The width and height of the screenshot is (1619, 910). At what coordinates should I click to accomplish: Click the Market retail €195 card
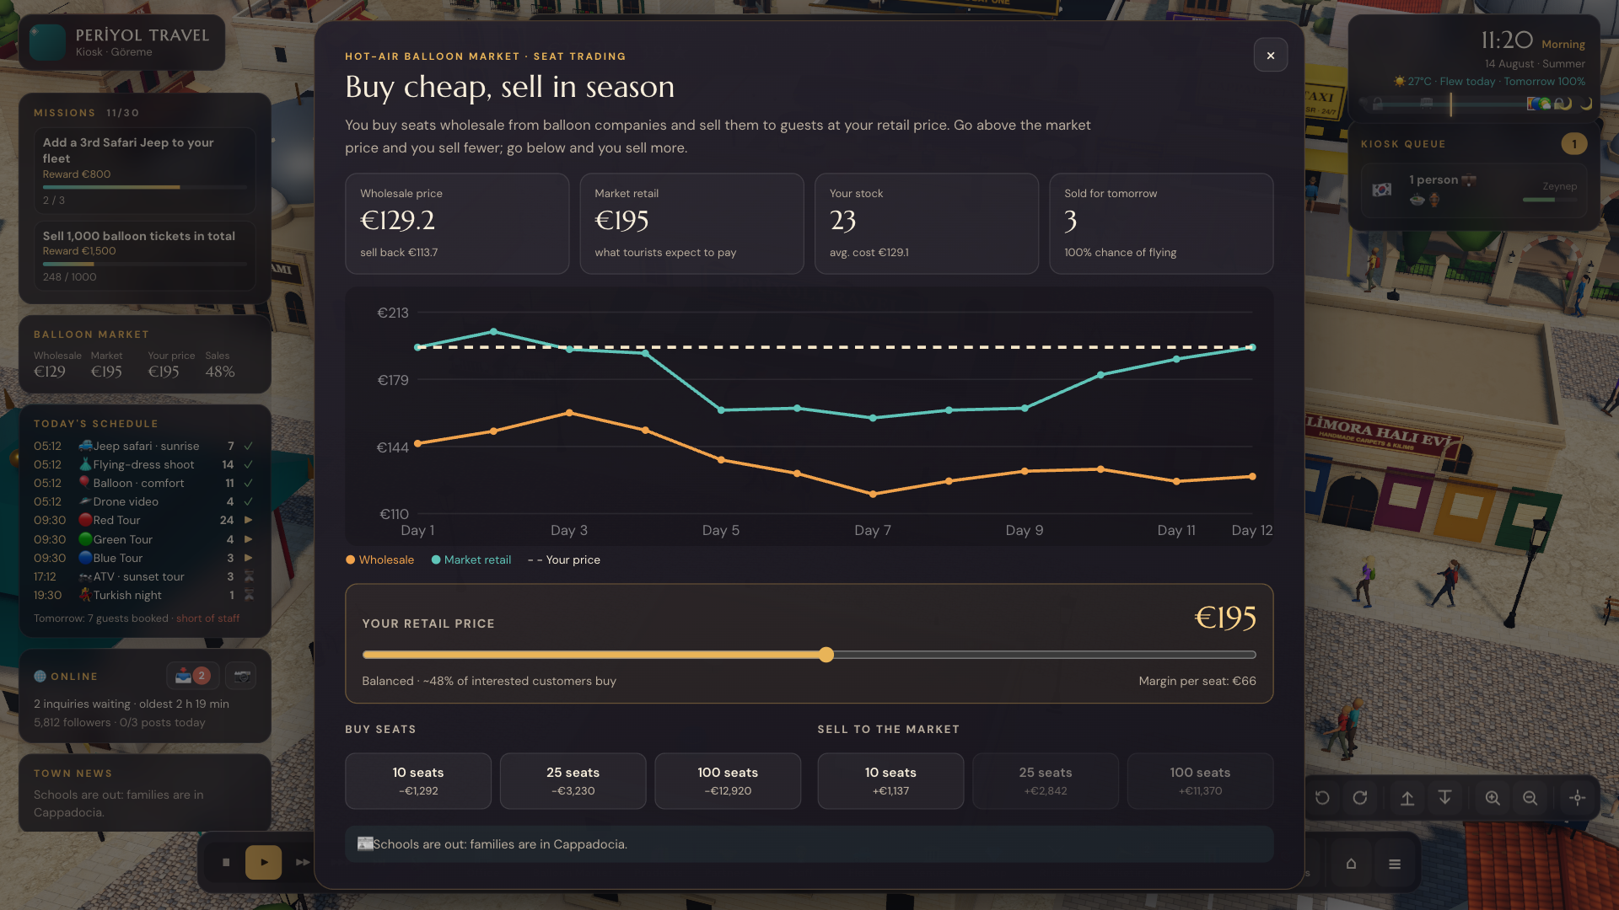pos(691,223)
